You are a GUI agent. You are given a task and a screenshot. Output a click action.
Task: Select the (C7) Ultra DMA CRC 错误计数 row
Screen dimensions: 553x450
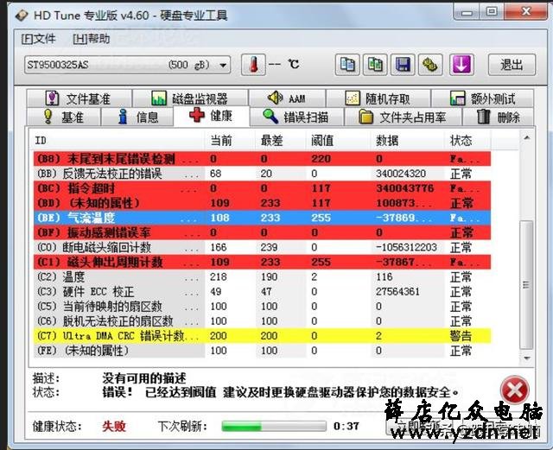[x=262, y=336]
